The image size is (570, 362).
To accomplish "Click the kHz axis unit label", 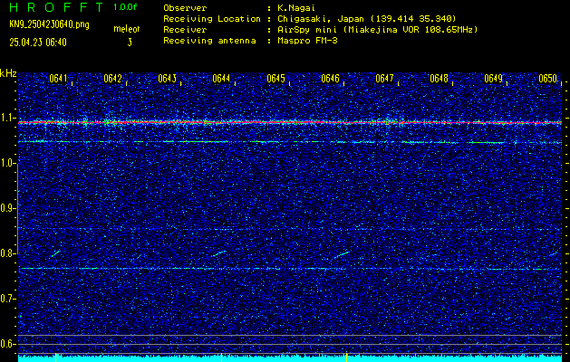I will point(8,73).
